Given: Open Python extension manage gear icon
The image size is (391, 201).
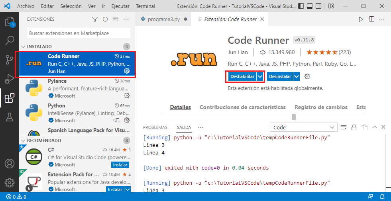Looking at the screenshot, I should pos(127,120).
